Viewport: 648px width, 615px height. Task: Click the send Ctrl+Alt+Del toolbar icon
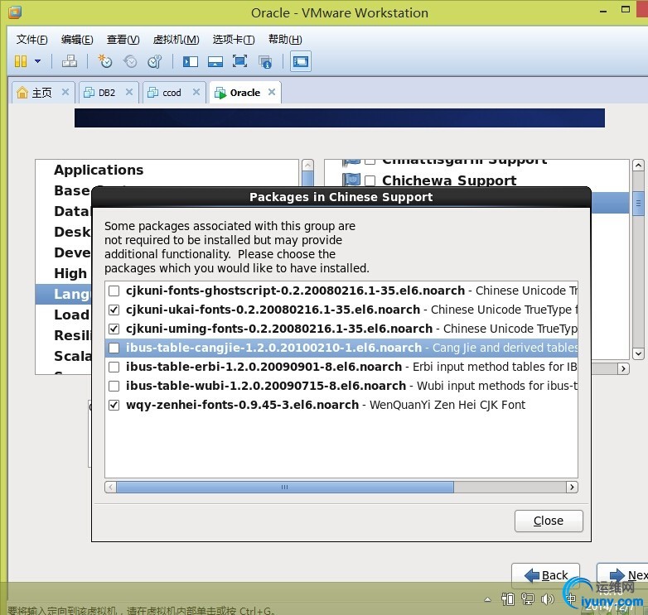pyautogui.click(x=70, y=61)
